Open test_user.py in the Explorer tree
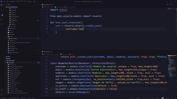 14,38
